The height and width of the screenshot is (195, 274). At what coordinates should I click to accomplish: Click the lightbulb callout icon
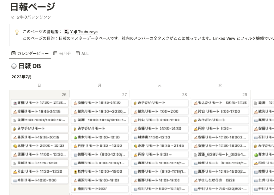(x=17, y=32)
